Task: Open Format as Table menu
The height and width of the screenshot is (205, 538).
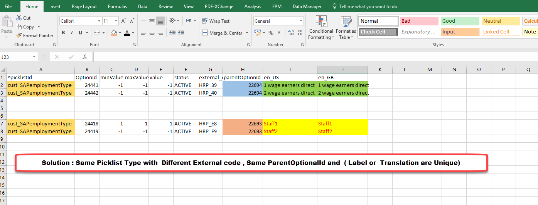Action: click(346, 28)
